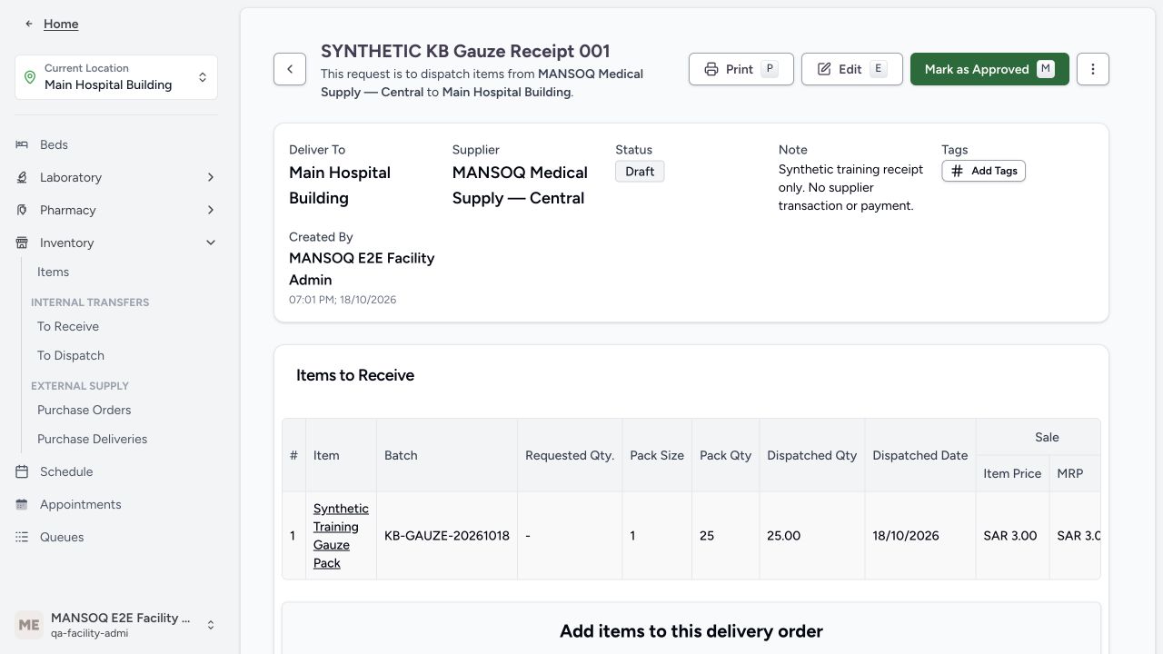The width and height of the screenshot is (1163, 654).
Task: Open the Queues page
Action: click(62, 537)
